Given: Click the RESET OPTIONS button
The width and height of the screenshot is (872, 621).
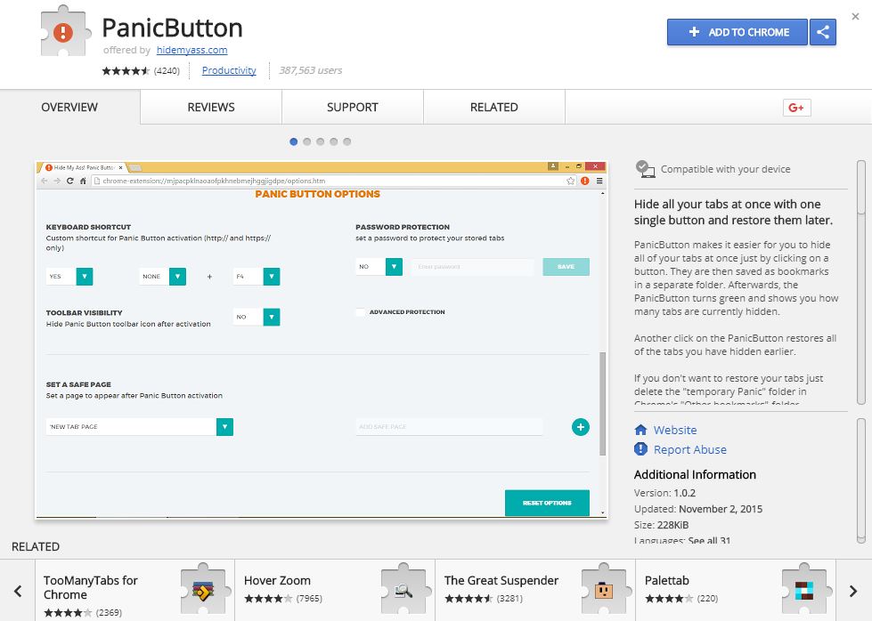Looking at the screenshot, I should (x=547, y=503).
